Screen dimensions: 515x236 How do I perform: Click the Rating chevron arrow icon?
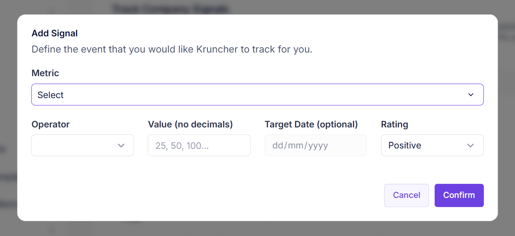(x=471, y=145)
